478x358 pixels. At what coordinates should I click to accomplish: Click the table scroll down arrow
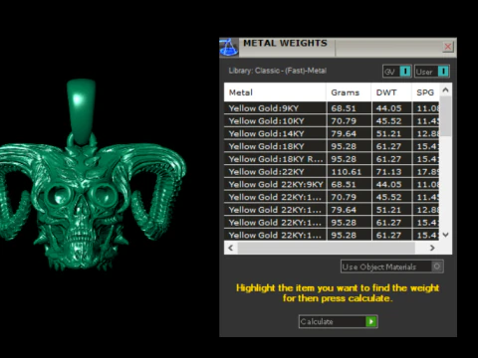445,235
